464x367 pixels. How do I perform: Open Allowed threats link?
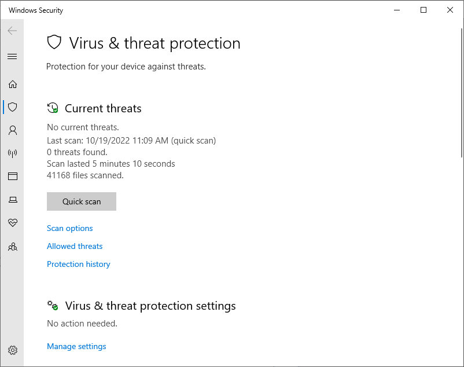pos(75,246)
